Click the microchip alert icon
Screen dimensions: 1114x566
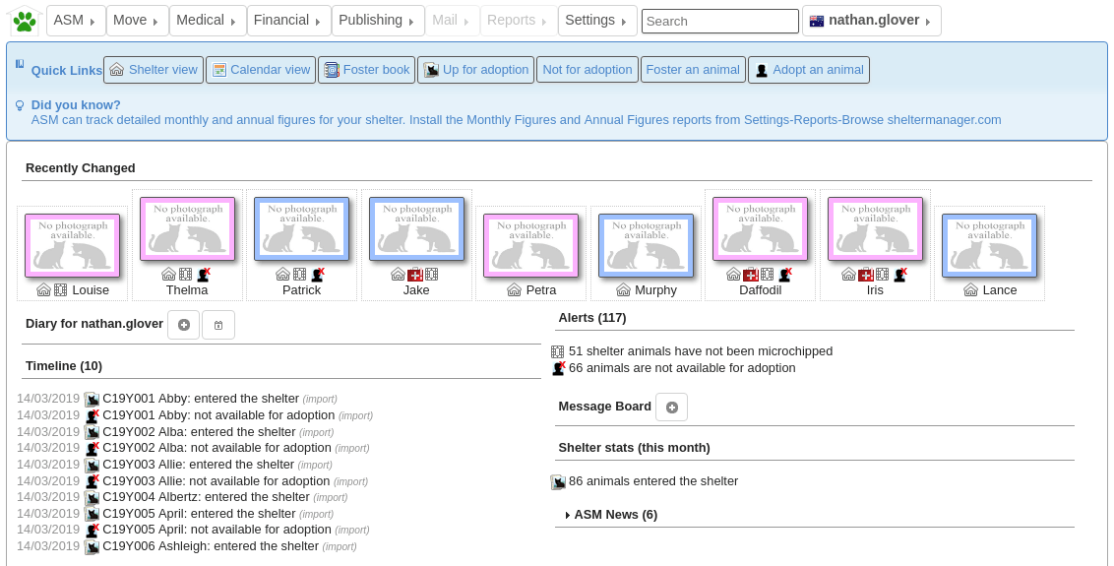pos(558,351)
